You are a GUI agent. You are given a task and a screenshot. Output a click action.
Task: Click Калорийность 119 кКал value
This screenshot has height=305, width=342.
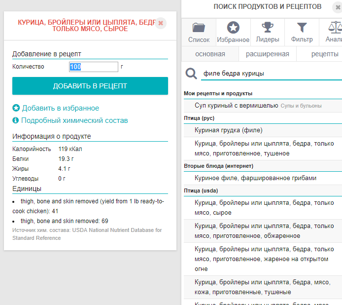tap(70, 149)
